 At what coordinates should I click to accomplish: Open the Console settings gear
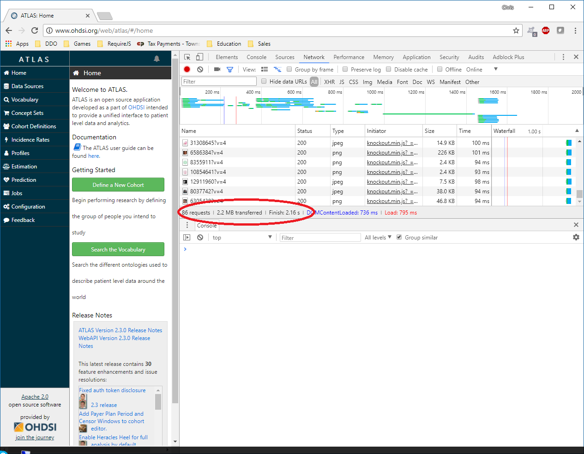click(x=576, y=237)
